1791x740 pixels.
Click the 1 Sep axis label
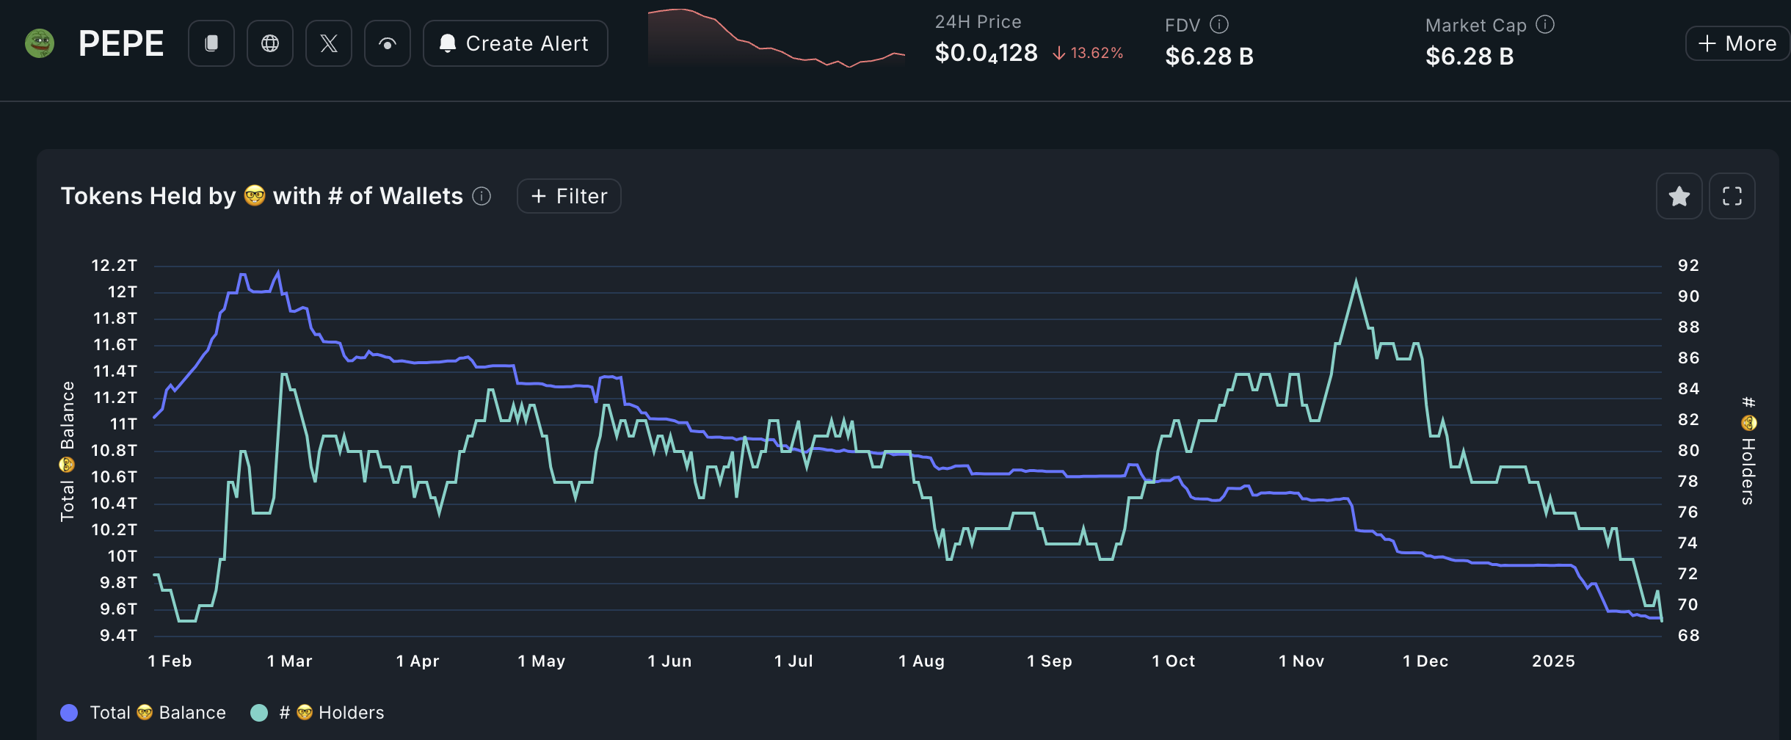point(1050,661)
